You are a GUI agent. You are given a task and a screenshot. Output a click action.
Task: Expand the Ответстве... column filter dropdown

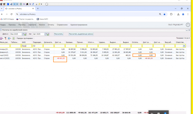point(184,46)
